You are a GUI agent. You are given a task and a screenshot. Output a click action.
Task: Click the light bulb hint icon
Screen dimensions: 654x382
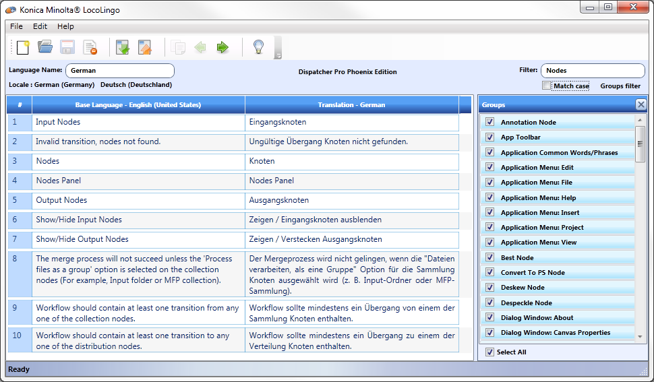[x=259, y=47]
